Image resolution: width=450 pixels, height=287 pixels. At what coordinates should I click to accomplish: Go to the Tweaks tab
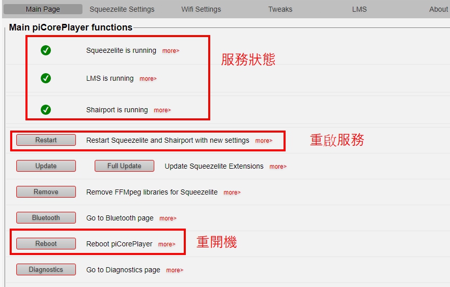pyautogui.click(x=280, y=9)
